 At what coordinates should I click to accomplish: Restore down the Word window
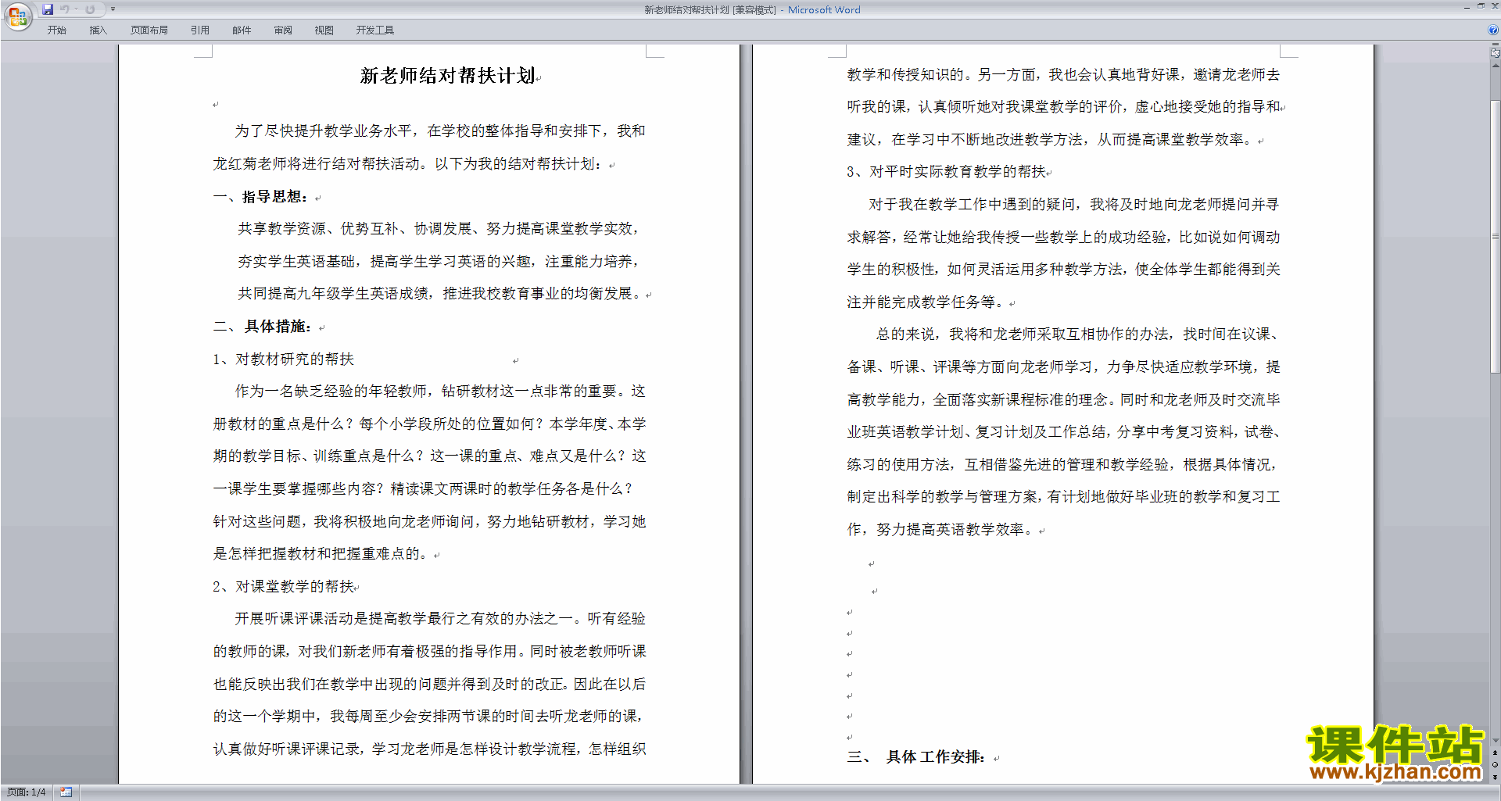(1481, 6)
